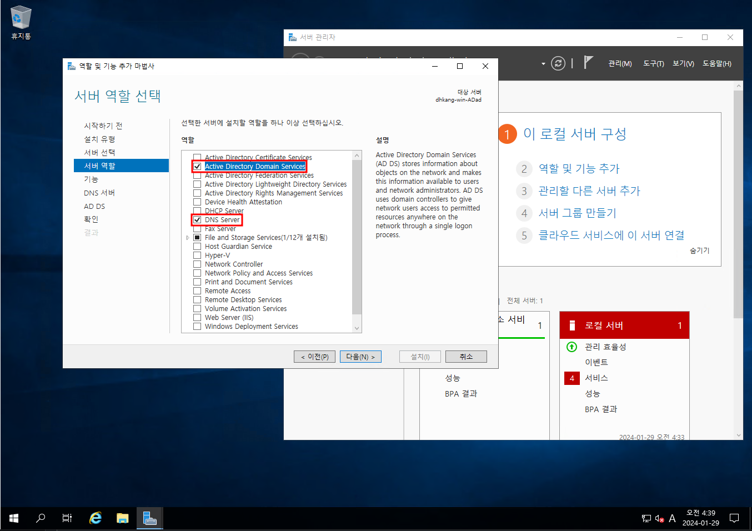The height and width of the screenshot is (531, 752).
Task: Open 이벤트 in 로컬 서버 tile
Action: pyautogui.click(x=596, y=362)
